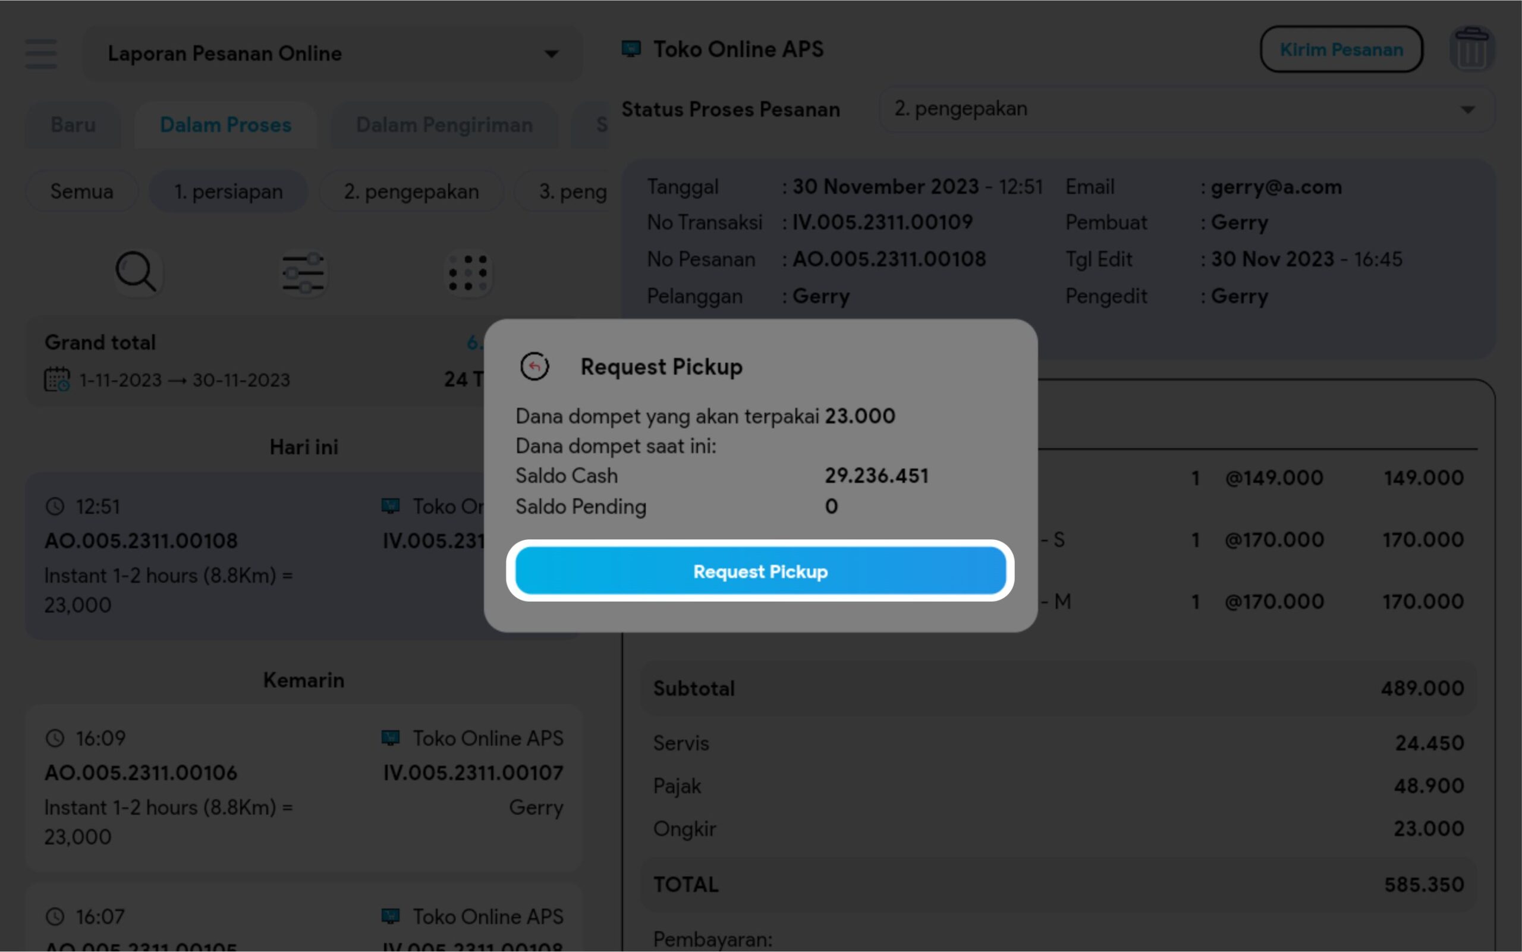Select the 1. persiapan filter chip

tap(228, 191)
